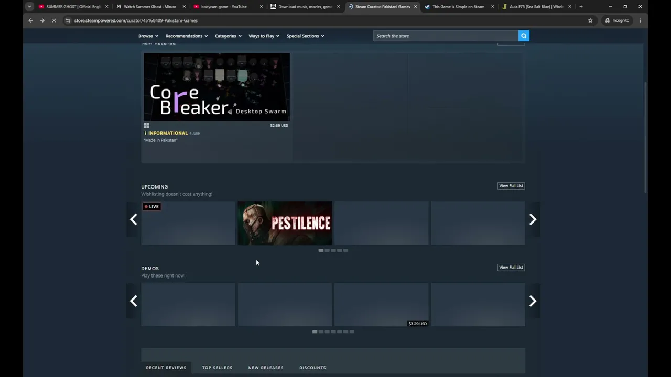The width and height of the screenshot is (671, 377).
Task: Go back to the previous page
Action: pyautogui.click(x=30, y=20)
